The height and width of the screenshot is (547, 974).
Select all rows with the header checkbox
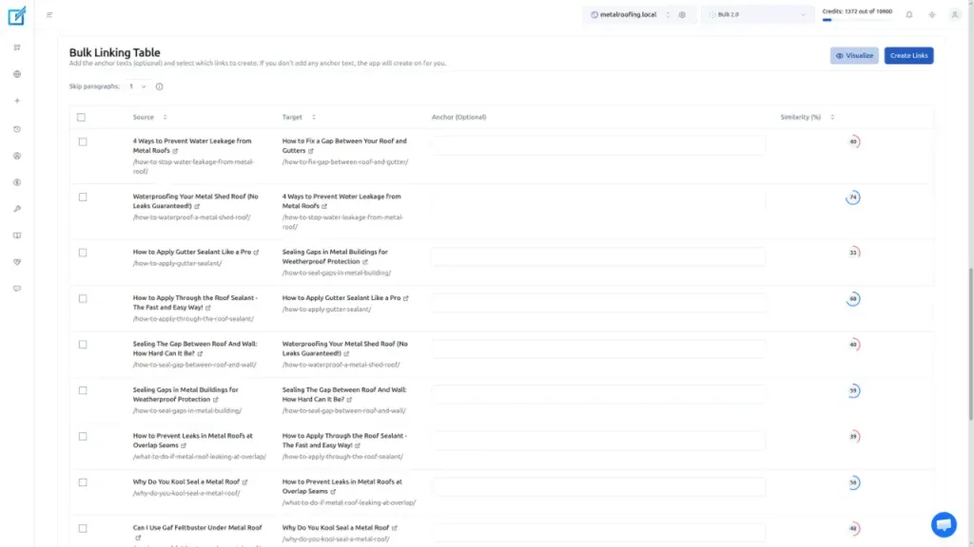[x=82, y=116]
